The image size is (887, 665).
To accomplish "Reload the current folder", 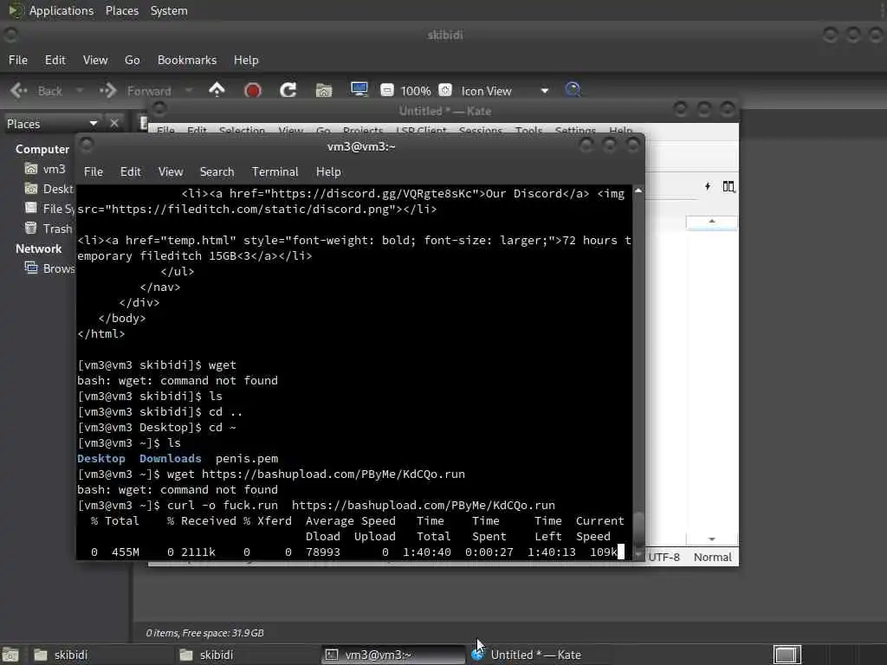I will tap(288, 90).
